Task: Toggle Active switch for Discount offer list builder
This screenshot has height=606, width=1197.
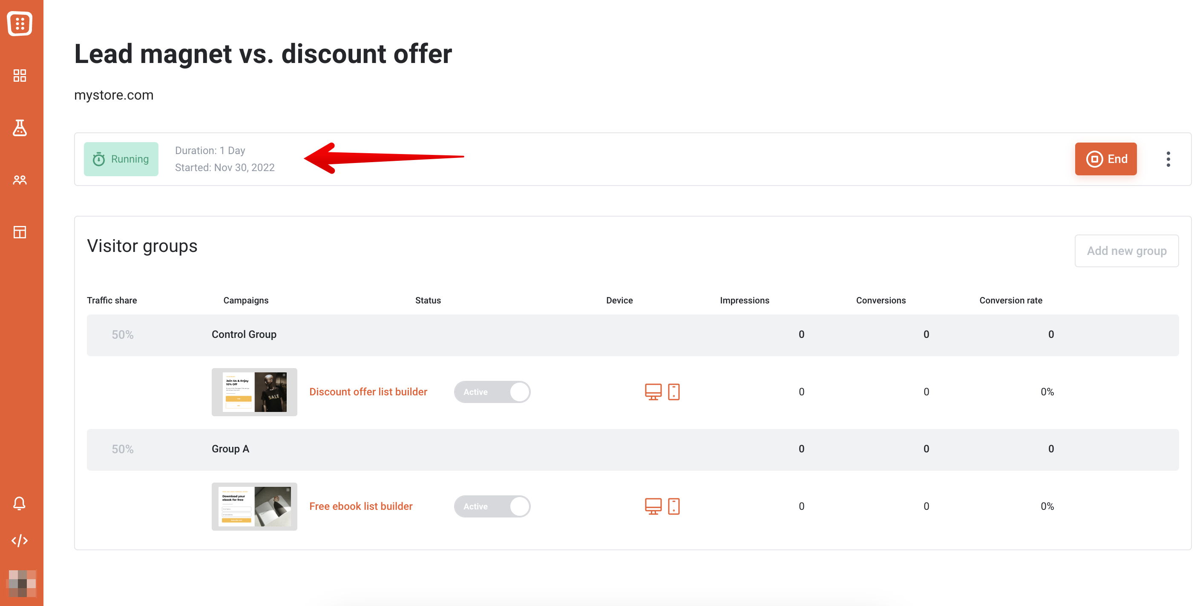Action: pos(492,392)
